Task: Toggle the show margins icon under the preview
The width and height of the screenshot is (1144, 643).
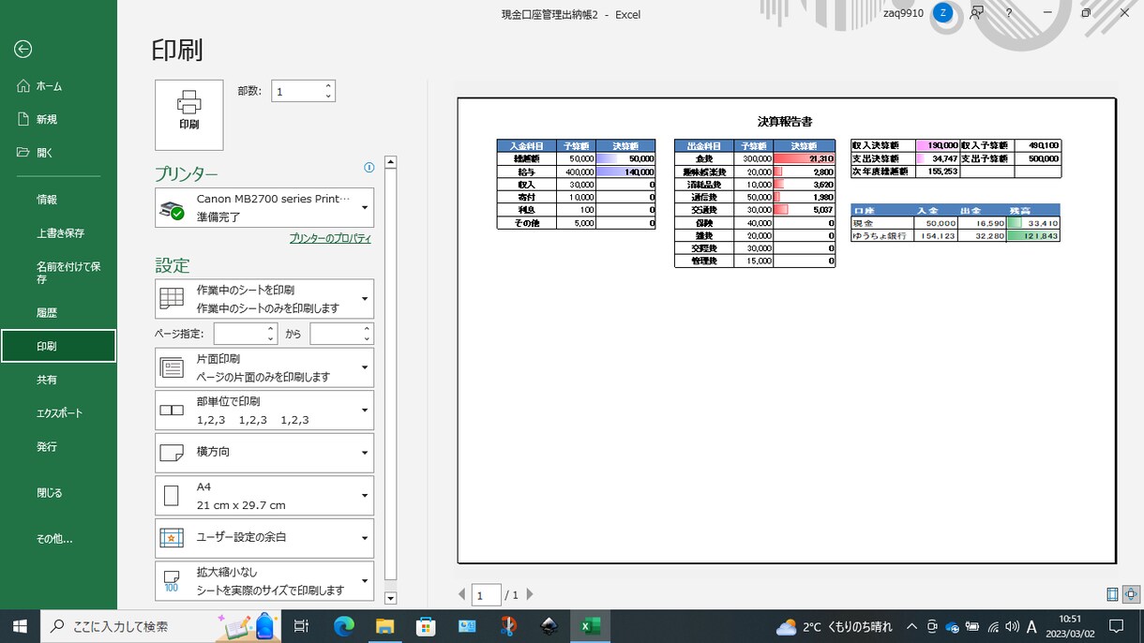Action: (x=1112, y=594)
